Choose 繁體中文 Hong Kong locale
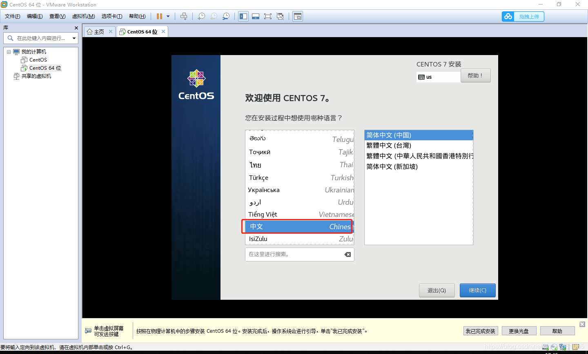This screenshot has width=588, height=354. [x=419, y=156]
